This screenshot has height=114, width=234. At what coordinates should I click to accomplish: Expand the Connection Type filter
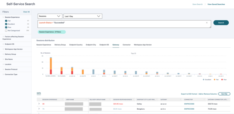point(3,74)
